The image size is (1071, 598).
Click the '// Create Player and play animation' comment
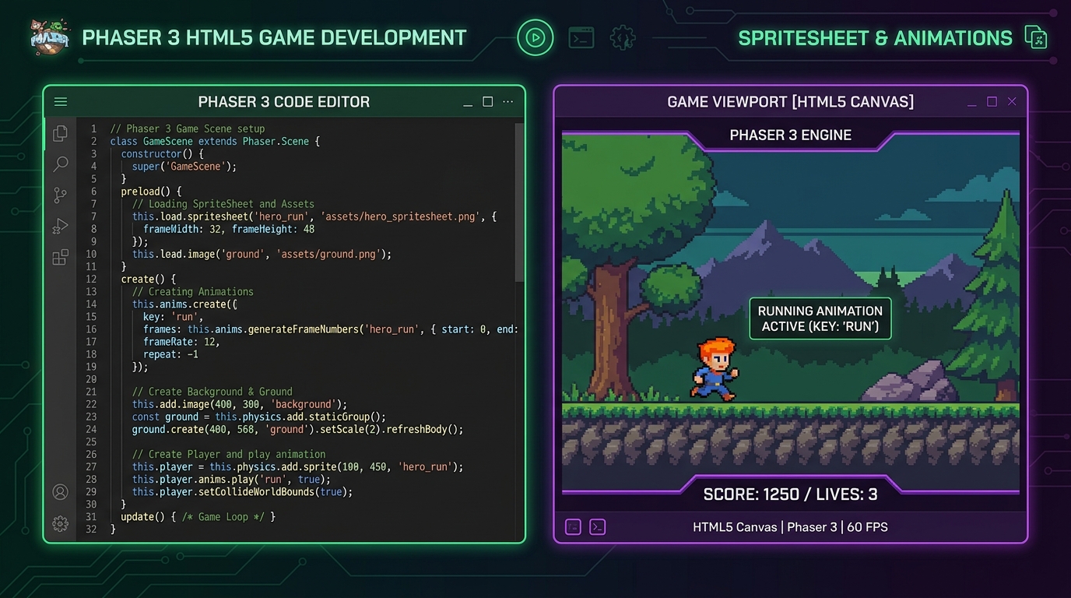229,454
